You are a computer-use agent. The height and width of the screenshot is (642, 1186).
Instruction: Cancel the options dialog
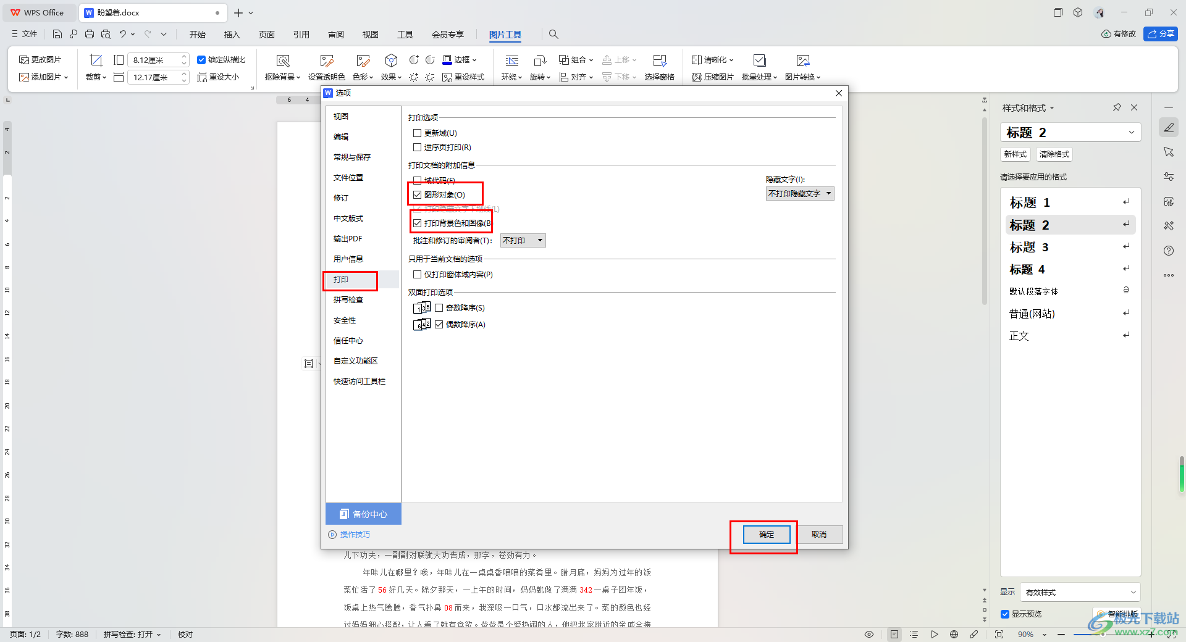(819, 535)
